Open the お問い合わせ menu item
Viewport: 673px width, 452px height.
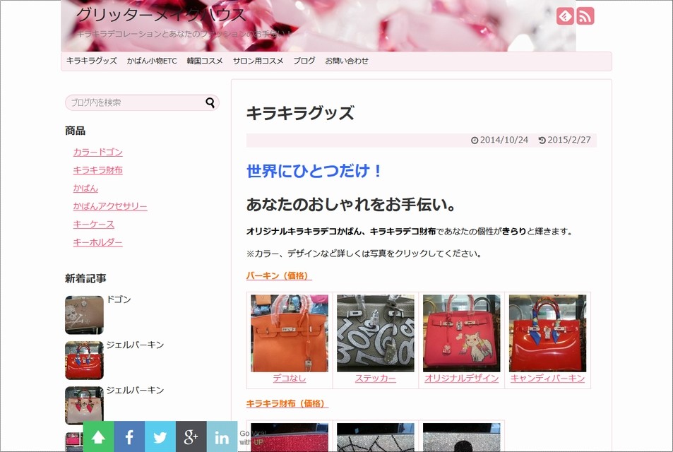[347, 61]
